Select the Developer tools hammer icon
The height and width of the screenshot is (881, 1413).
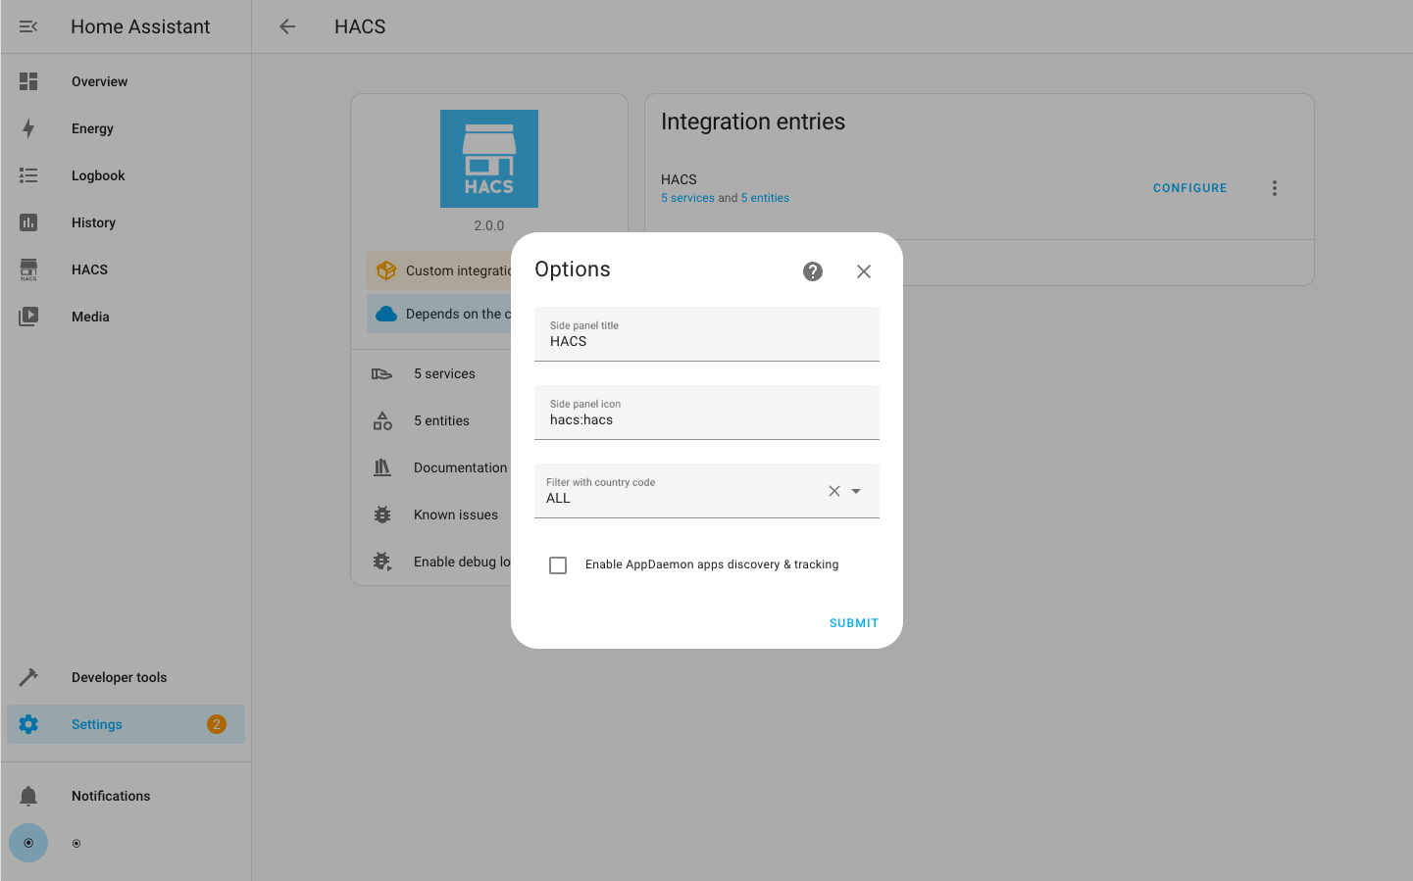(x=28, y=676)
